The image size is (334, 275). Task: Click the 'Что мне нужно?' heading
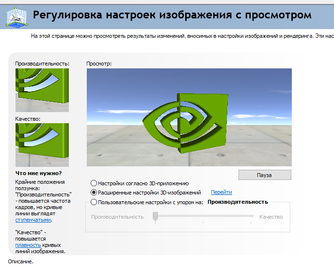(x=38, y=173)
